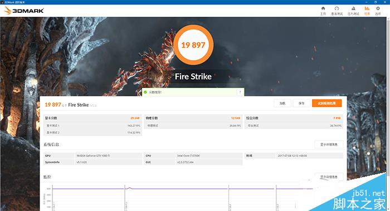Click the Intel Core i7 6700K value
The height and width of the screenshot is (211, 390).
[x=188, y=155]
